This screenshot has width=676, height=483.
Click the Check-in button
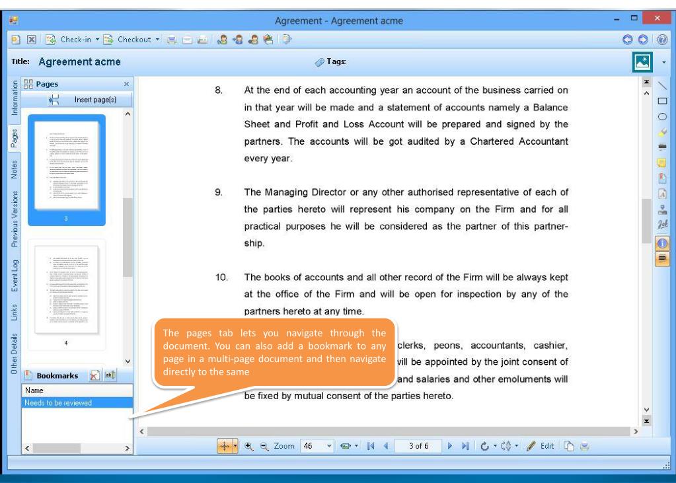point(69,40)
